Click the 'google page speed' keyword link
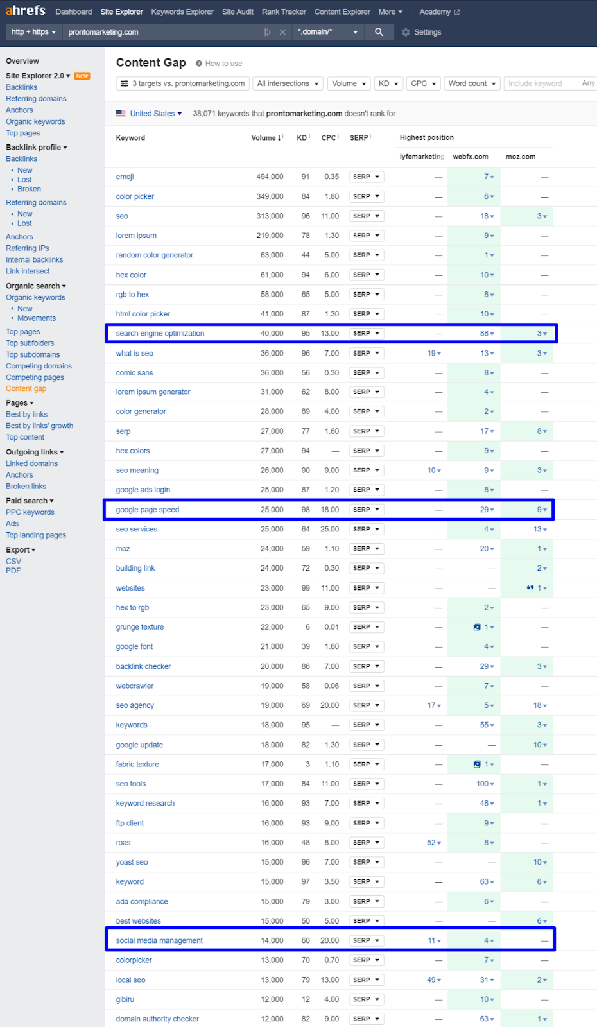This screenshot has width=597, height=1027. [148, 510]
